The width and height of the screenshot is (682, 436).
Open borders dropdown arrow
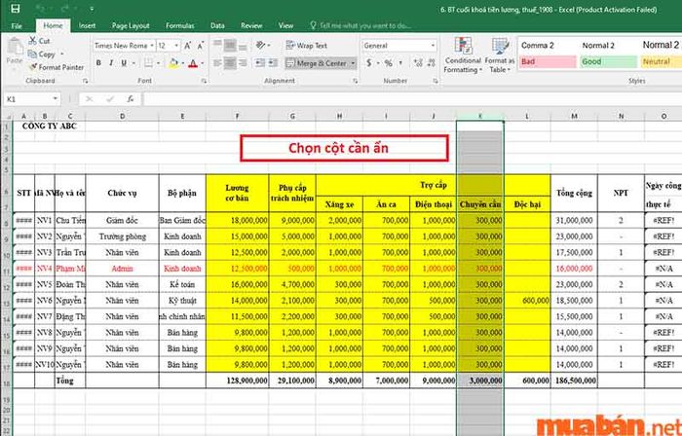tap(157, 63)
